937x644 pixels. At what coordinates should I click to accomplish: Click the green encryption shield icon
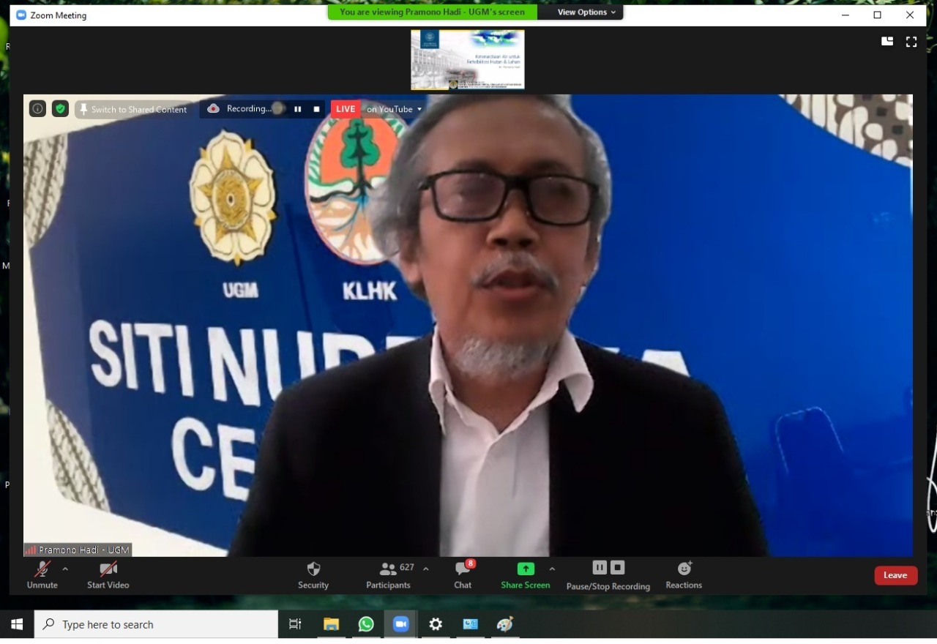[60, 109]
